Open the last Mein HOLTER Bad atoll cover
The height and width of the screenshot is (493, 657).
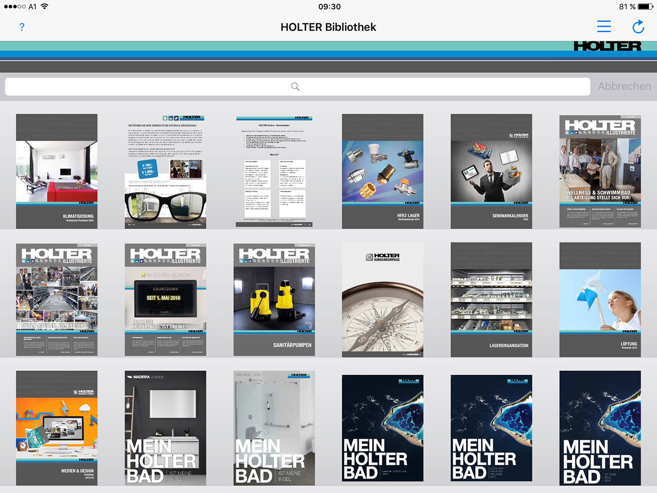coord(600,428)
